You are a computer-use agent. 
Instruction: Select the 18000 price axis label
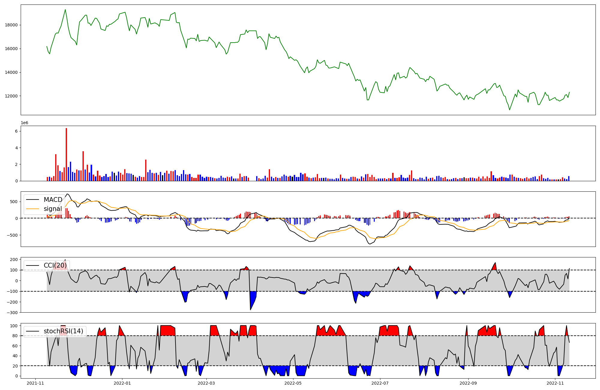[11, 25]
